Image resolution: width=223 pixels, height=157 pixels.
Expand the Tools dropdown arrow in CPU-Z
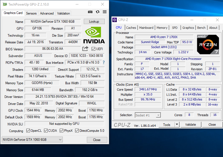pos(177,125)
